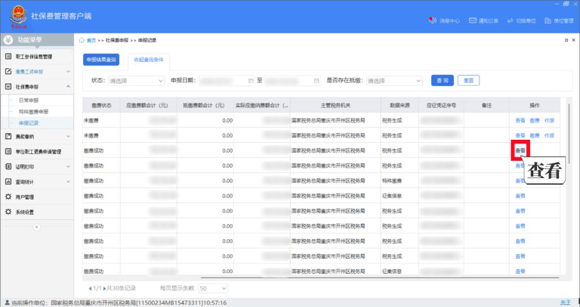The height and width of the screenshot is (307, 580).
Task: Open the 每页显示条数 page size dropdown
Action: pyautogui.click(x=213, y=289)
